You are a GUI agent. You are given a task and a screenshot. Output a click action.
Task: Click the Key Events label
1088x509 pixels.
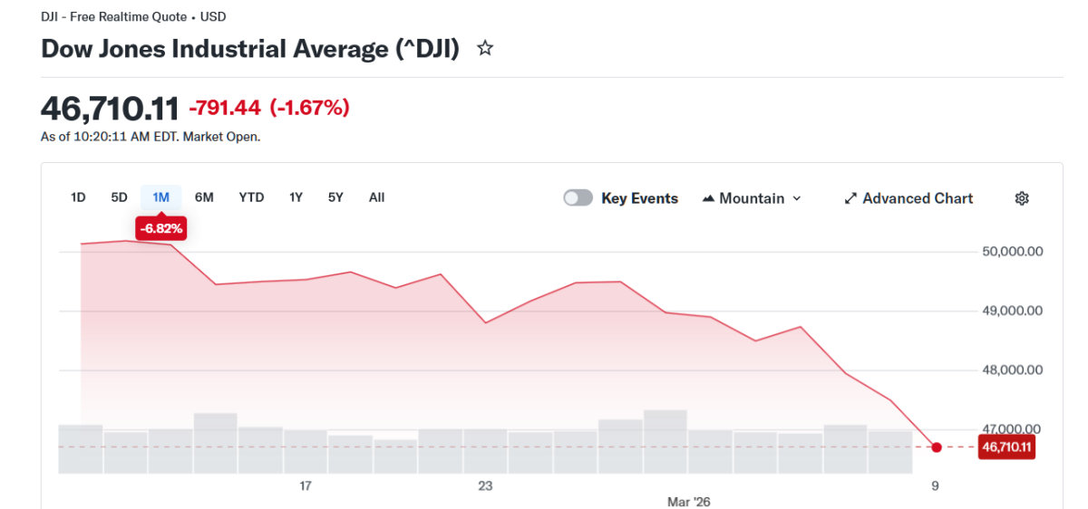pyautogui.click(x=639, y=198)
